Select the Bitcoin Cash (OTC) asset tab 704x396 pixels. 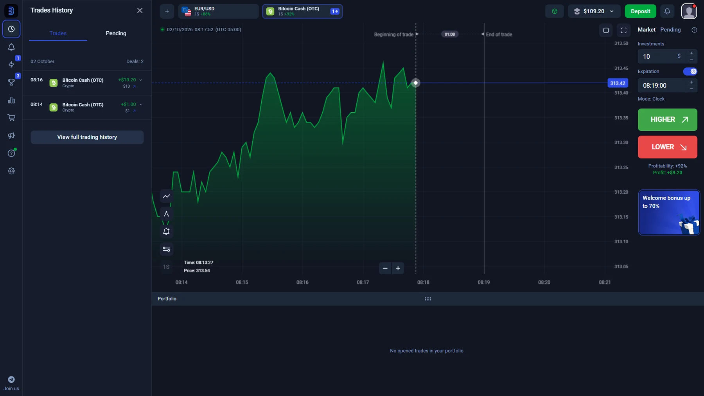302,11
